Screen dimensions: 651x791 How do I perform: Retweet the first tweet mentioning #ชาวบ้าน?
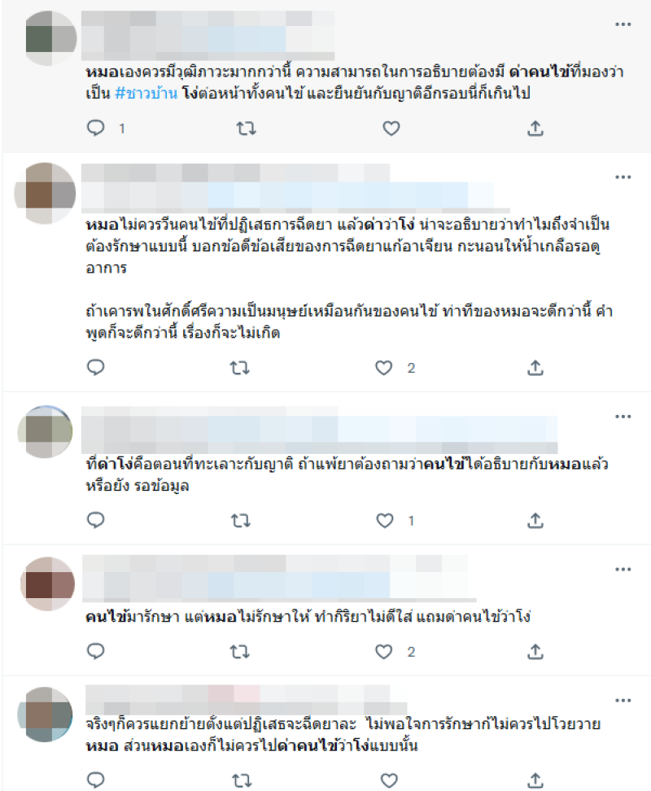pyautogui.click(x=246, y=129)
